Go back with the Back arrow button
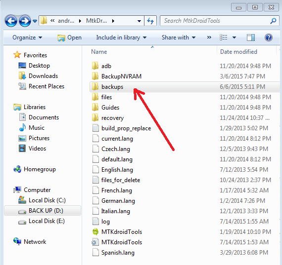Screen dimensions: 282x265 (x=11, y=21)
